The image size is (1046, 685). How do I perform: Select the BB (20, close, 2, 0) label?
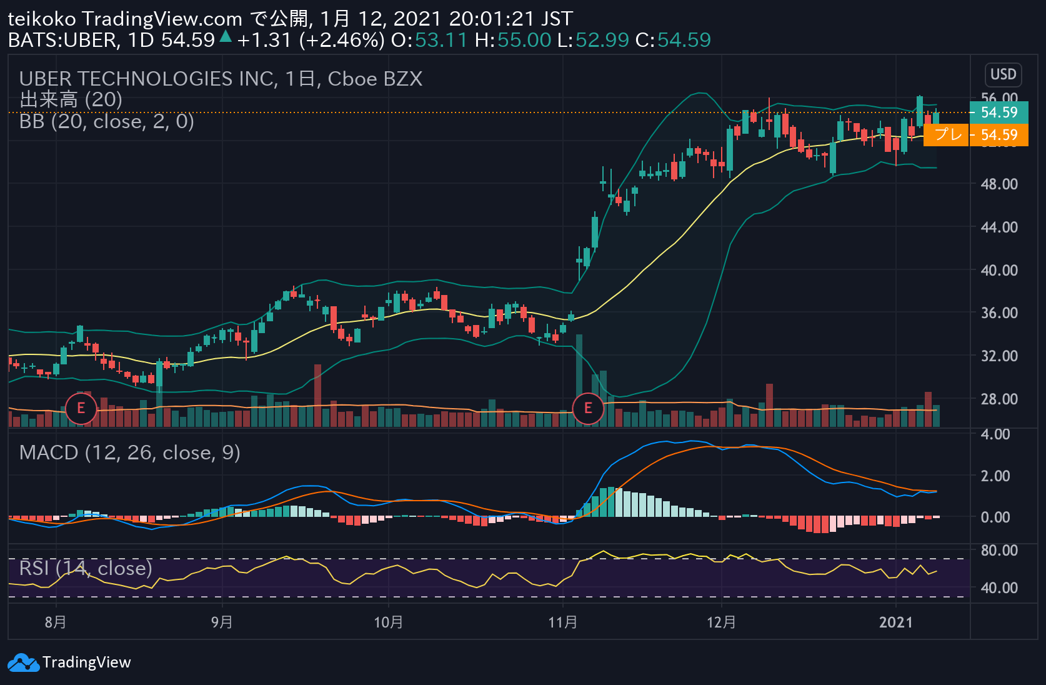point(107,121)
